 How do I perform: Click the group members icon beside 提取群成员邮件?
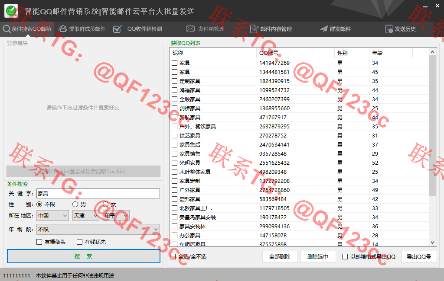click(62, 29)
